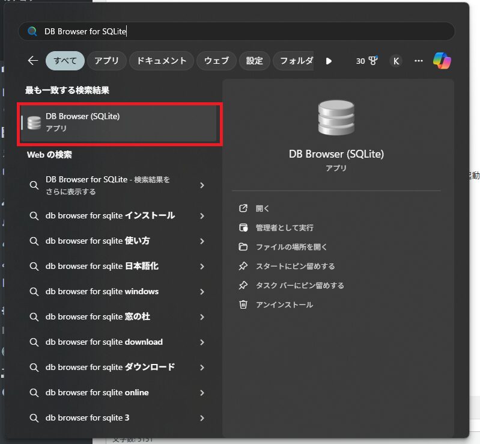Expand chevron for the 使い方 suggestion
The width and height of the screenshot is (480, 444).
(x=202, y=241)
